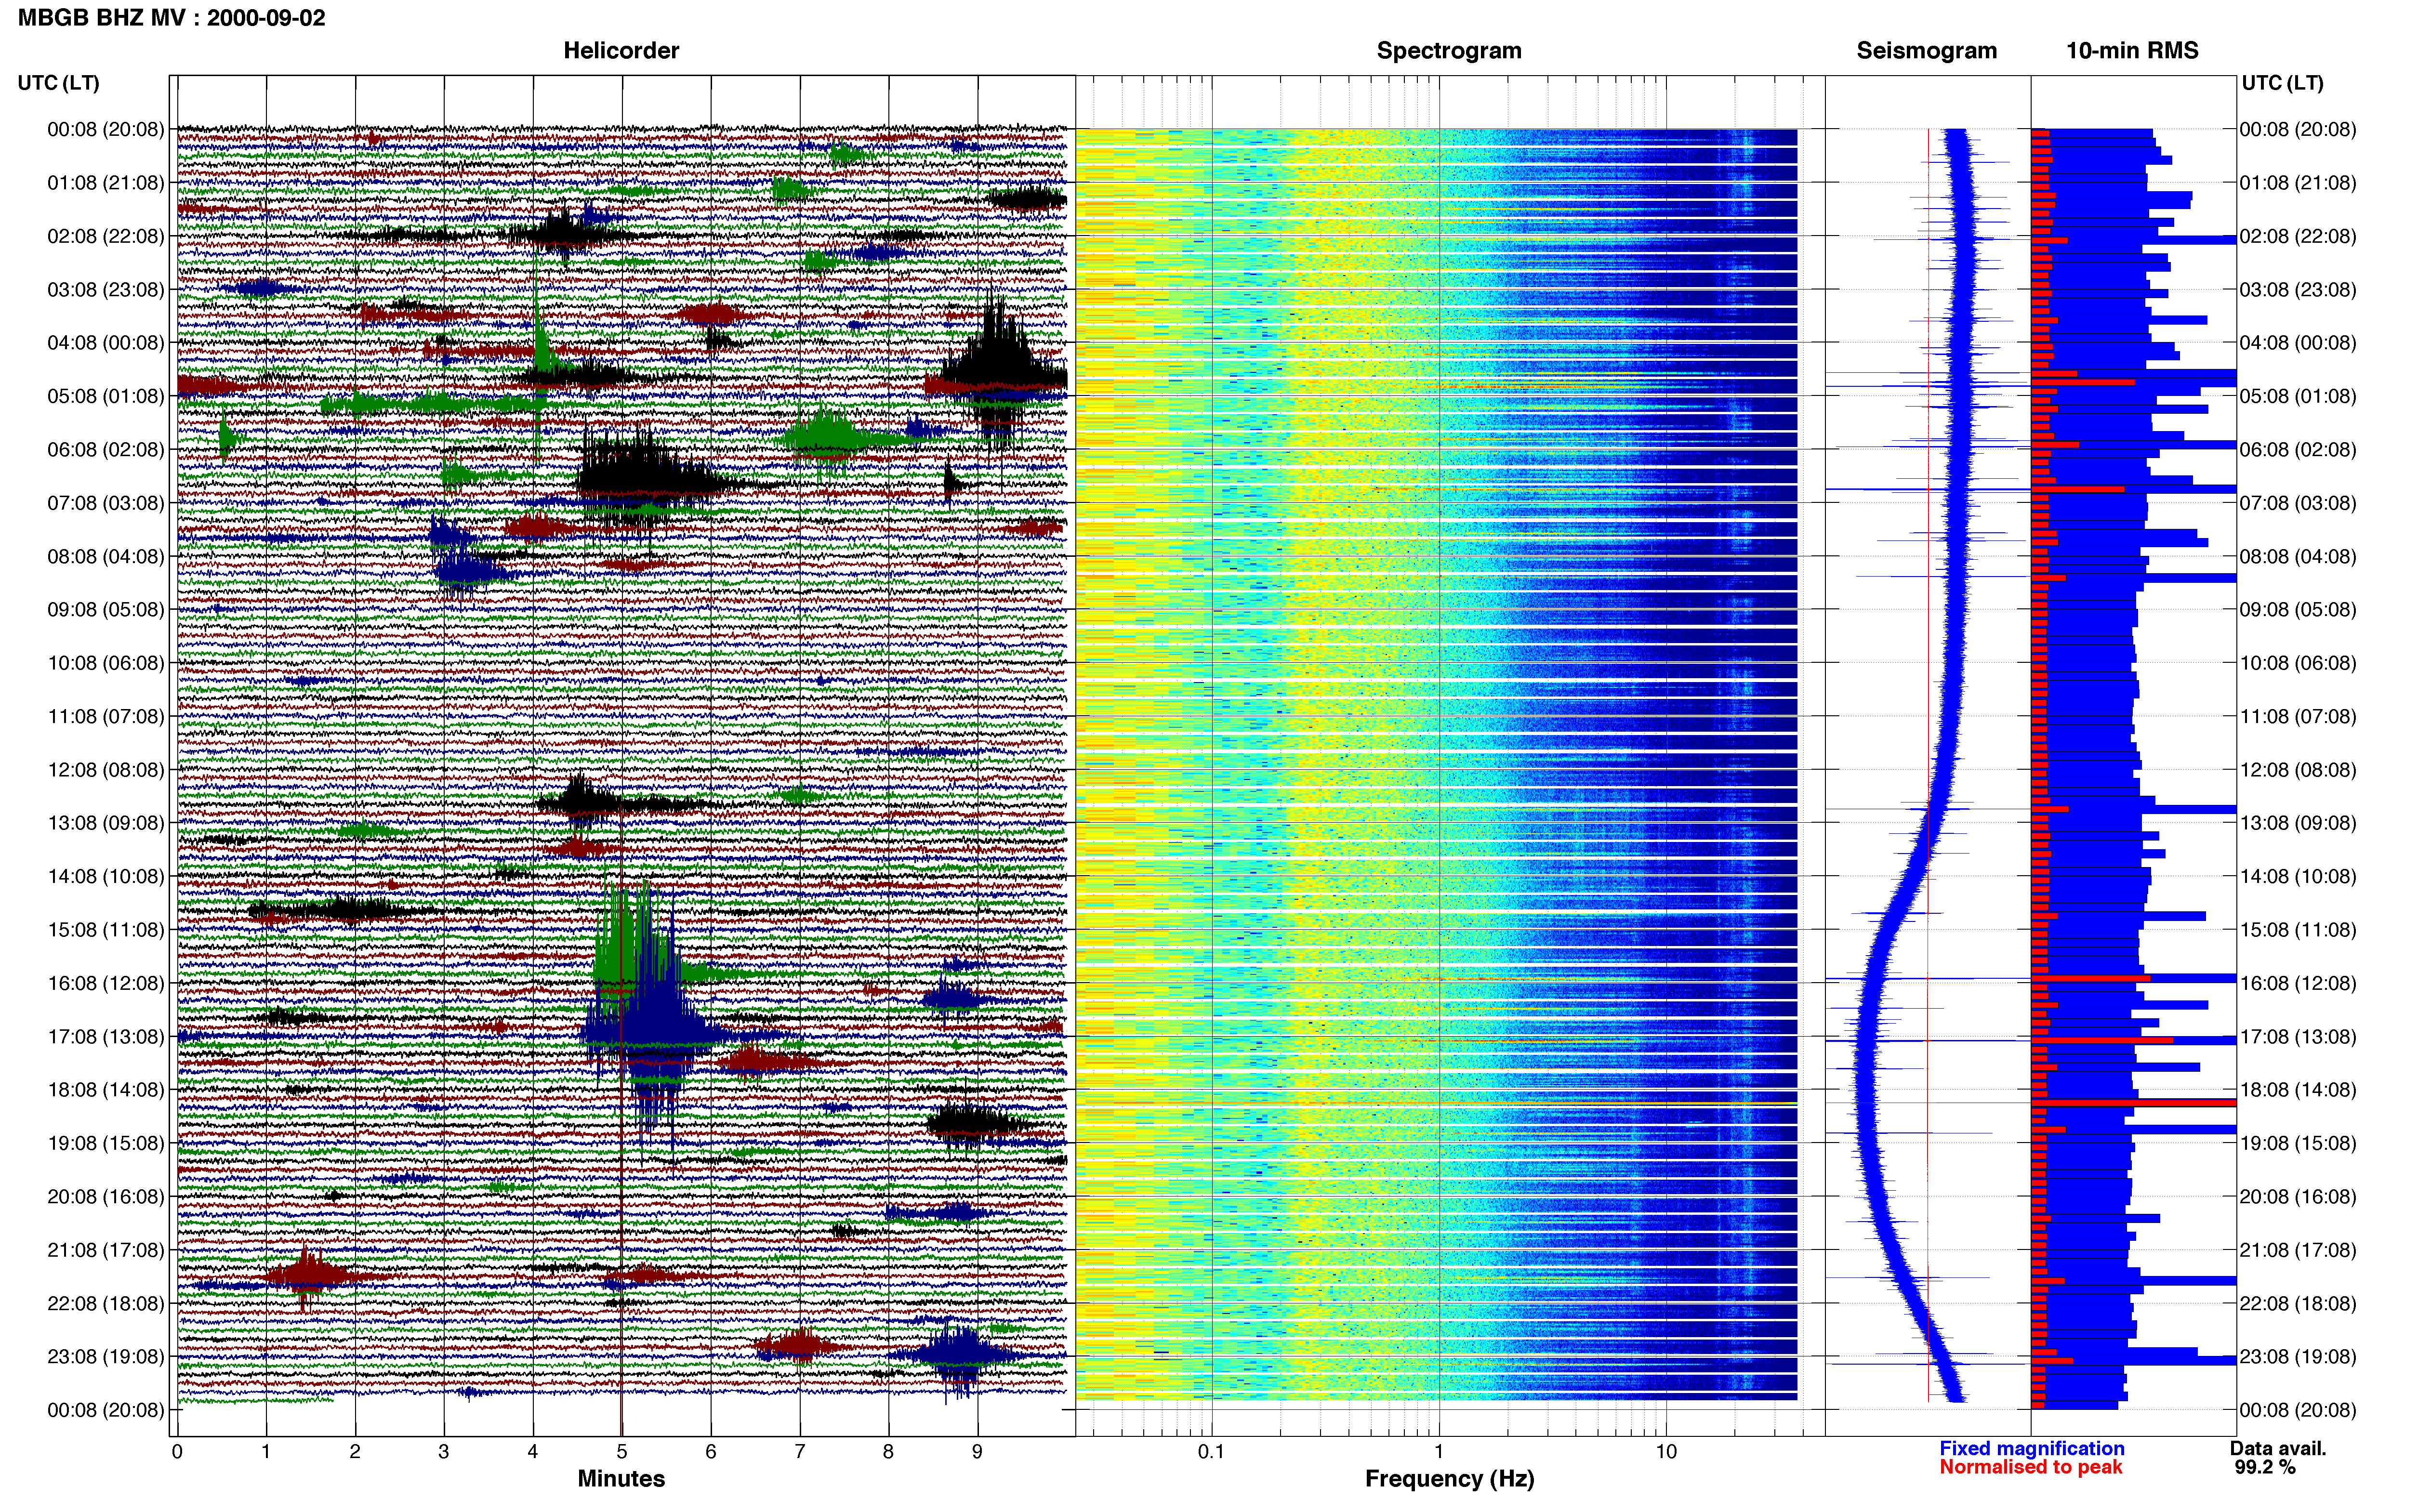Click the '5' tick on the Minutes axis

click(x=621, y=1452)
